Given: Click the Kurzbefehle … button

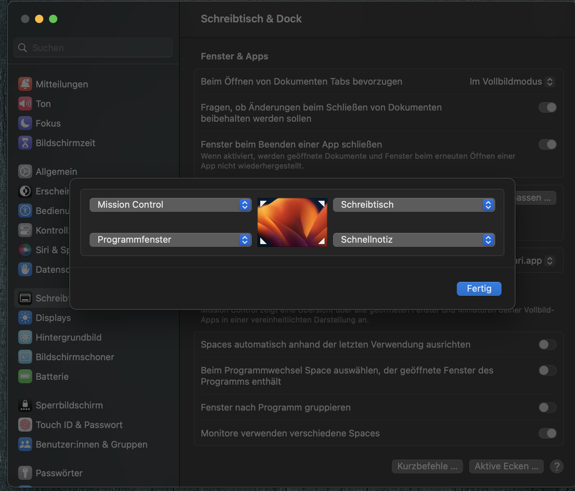Looking at the screenshot, I should [427, 466].
